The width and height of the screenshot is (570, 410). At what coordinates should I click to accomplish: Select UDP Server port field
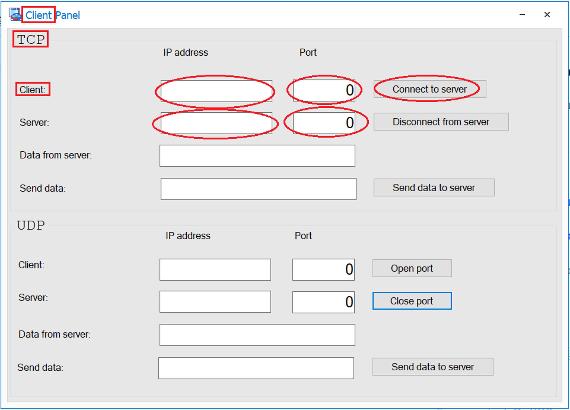click(x=323, y=302)
